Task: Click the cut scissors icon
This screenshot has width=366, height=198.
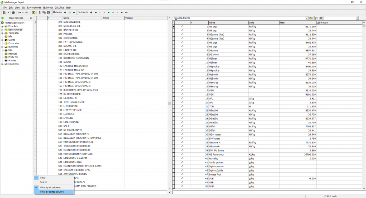Action: [40, 12]
